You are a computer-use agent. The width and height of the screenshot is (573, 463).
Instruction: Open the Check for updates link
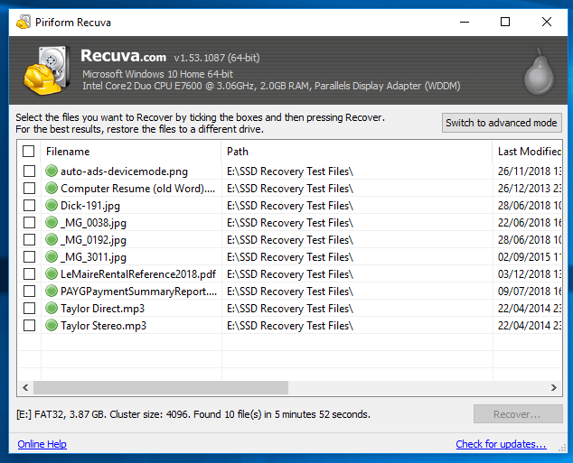point(501,444)
